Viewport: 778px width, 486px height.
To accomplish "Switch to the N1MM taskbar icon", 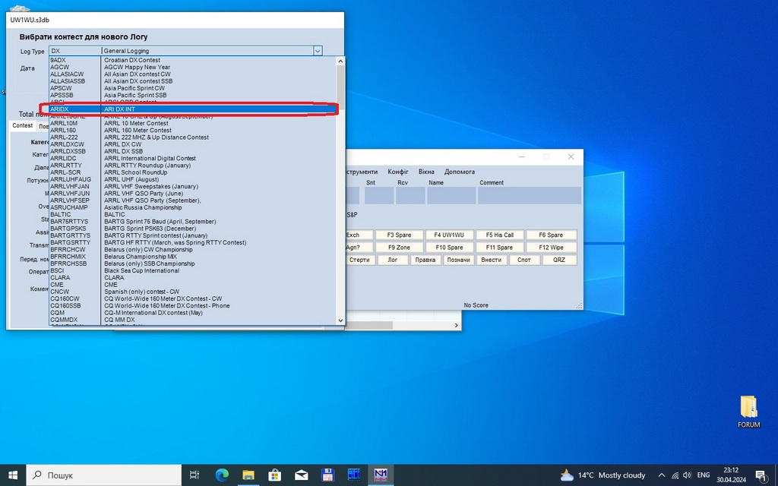I will click(x=381, y=475).
